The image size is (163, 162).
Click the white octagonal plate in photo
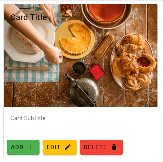coord(29,36)
